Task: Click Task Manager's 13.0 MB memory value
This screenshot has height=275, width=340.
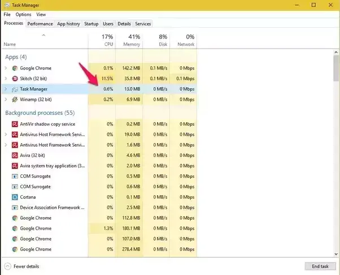Action: click(132, 89)
